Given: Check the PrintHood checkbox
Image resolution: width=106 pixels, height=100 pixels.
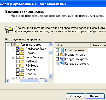Looking at the screenshot, I should 18,66.
